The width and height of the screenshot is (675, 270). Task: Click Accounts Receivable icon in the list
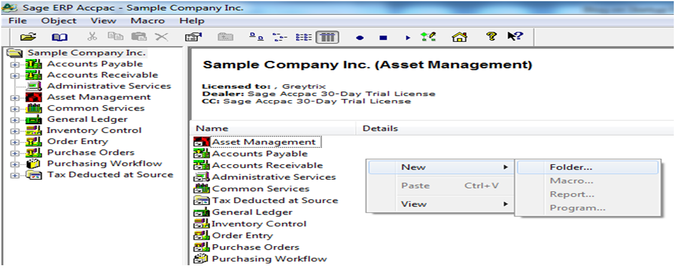click(x=202, y=165)
